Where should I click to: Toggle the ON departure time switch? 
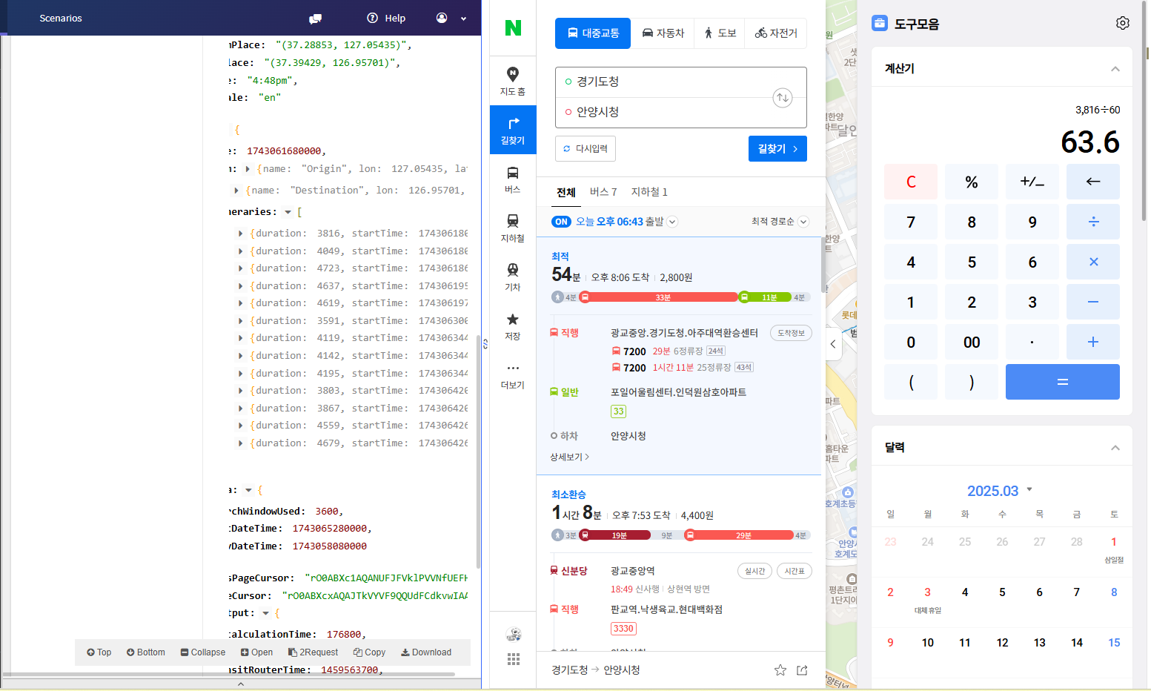pyautogui.click(x=561, y=222)
